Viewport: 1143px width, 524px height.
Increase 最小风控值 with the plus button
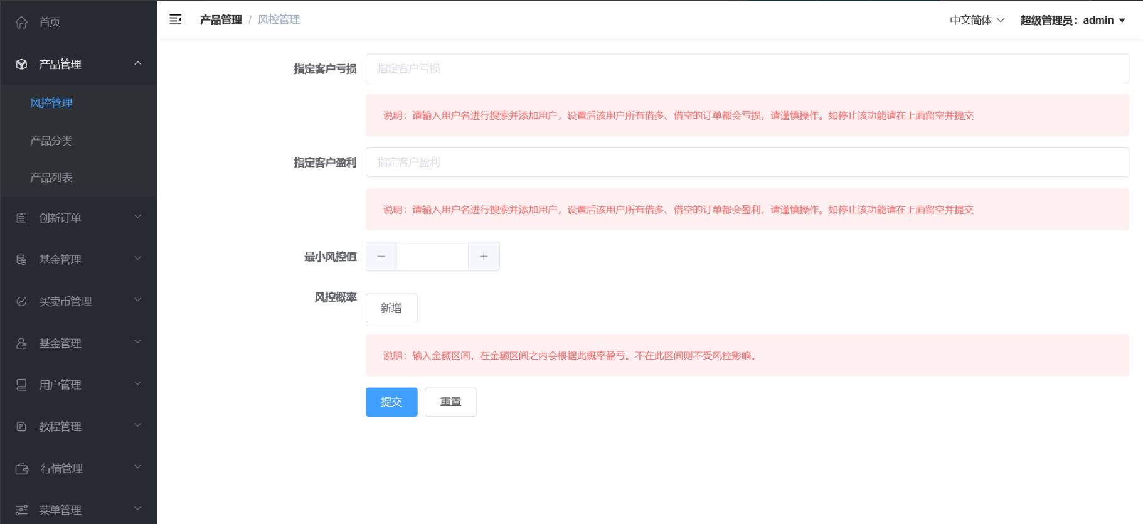484,257
